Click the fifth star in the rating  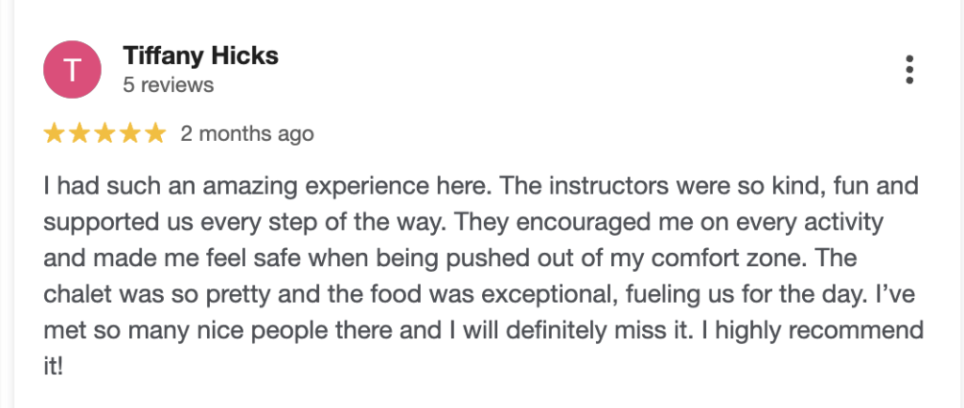click(154, 134)
